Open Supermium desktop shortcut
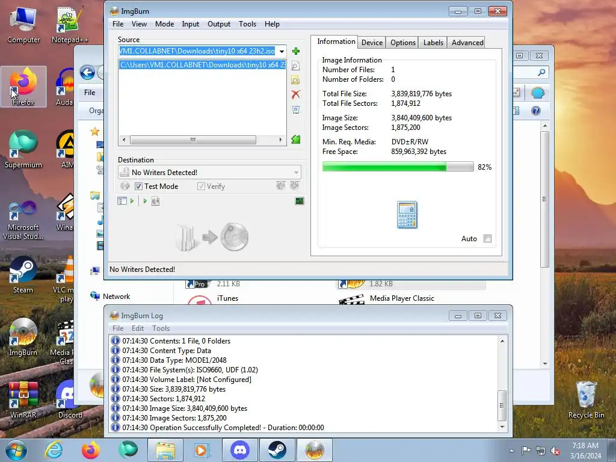 (23, 149)
